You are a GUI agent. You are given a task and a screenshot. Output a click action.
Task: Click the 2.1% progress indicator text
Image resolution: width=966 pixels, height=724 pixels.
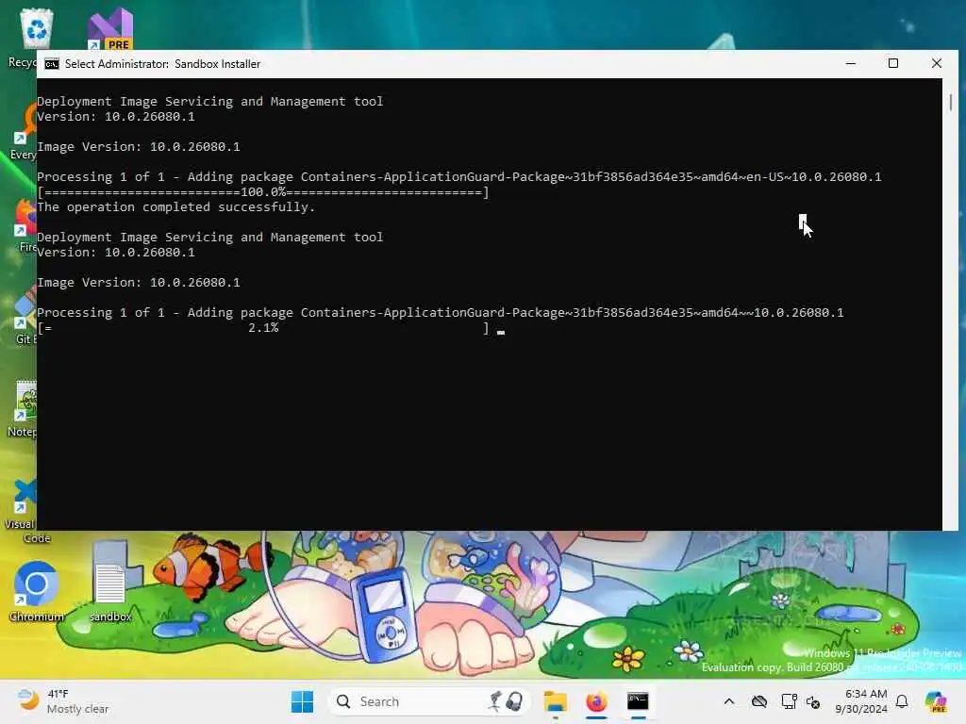[263, 328]
